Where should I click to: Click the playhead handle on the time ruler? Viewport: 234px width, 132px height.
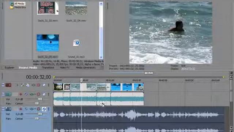click(x=81, y=80)
